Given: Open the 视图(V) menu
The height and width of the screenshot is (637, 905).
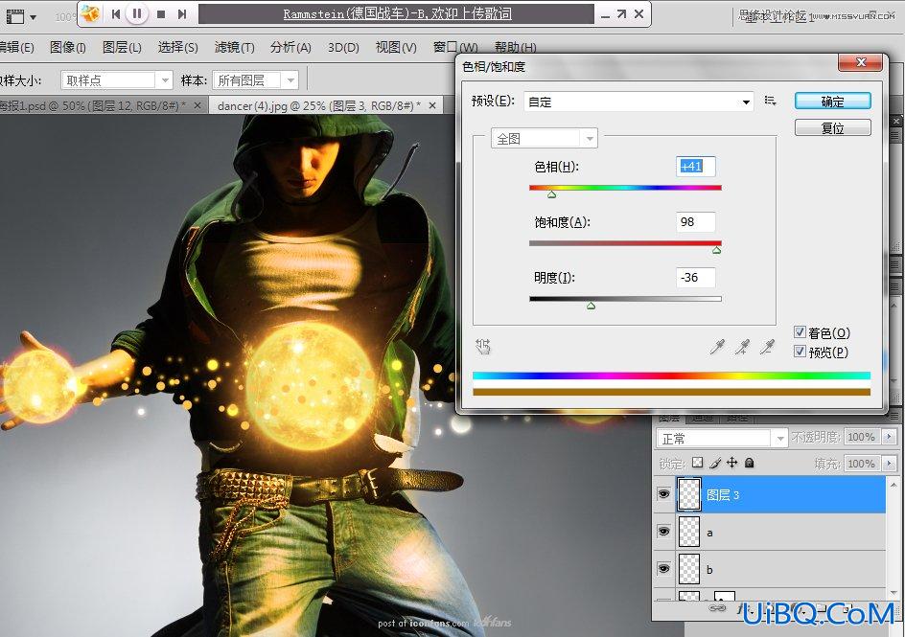Looking at the screenshot, I should coord(396,47).
